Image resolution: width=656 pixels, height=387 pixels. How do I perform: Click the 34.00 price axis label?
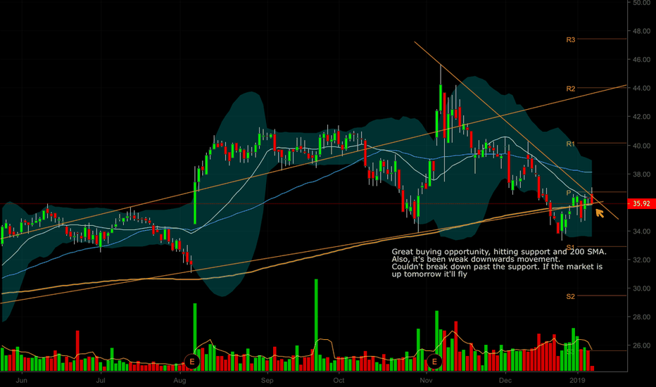[641, 231]
